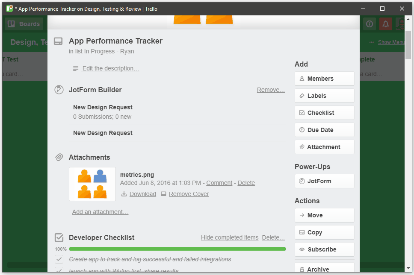
Task: Uncheck the 'Create app to track' item
Action: click(59, 259)
